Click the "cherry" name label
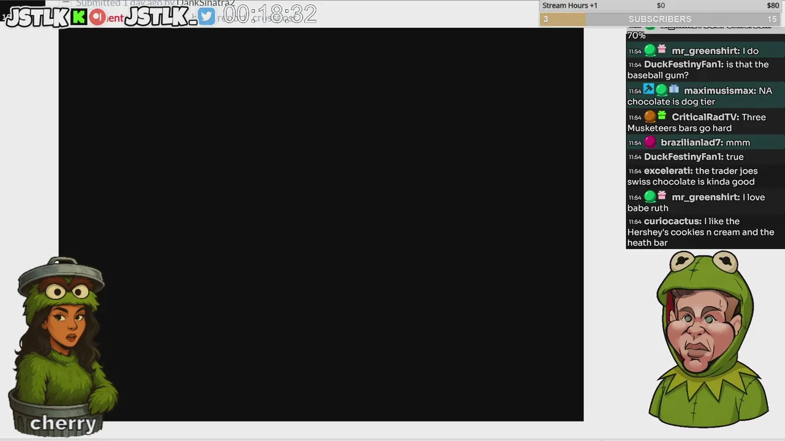This screenshot has height=441, width=785. point(63,423)
